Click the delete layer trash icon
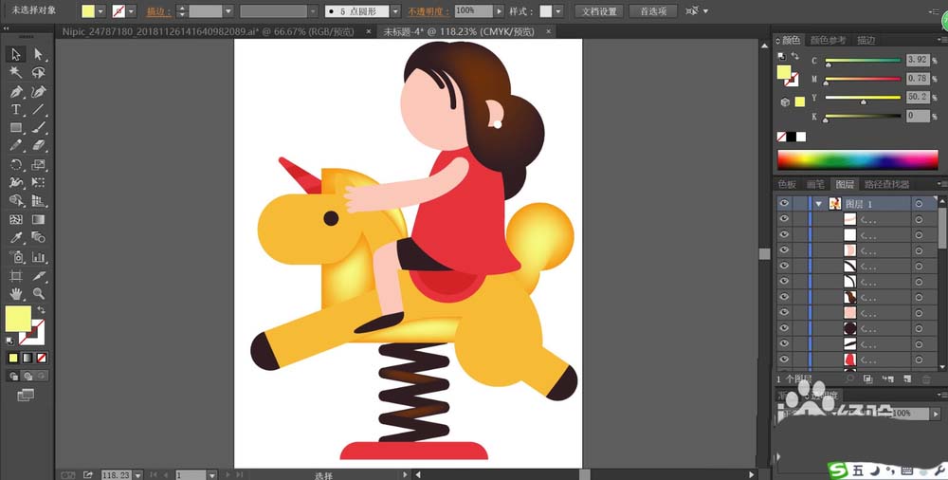 [x=926, y=378]
